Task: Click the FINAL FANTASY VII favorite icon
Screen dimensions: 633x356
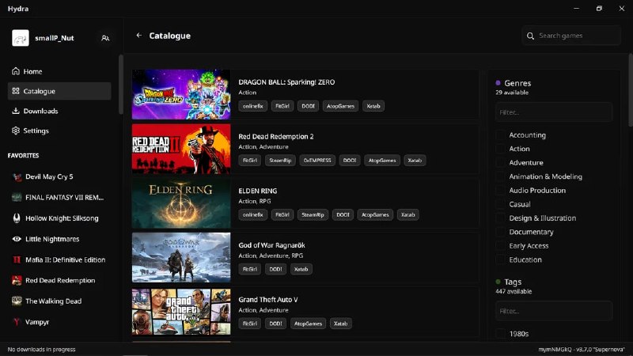Action: tap(17, 197)
